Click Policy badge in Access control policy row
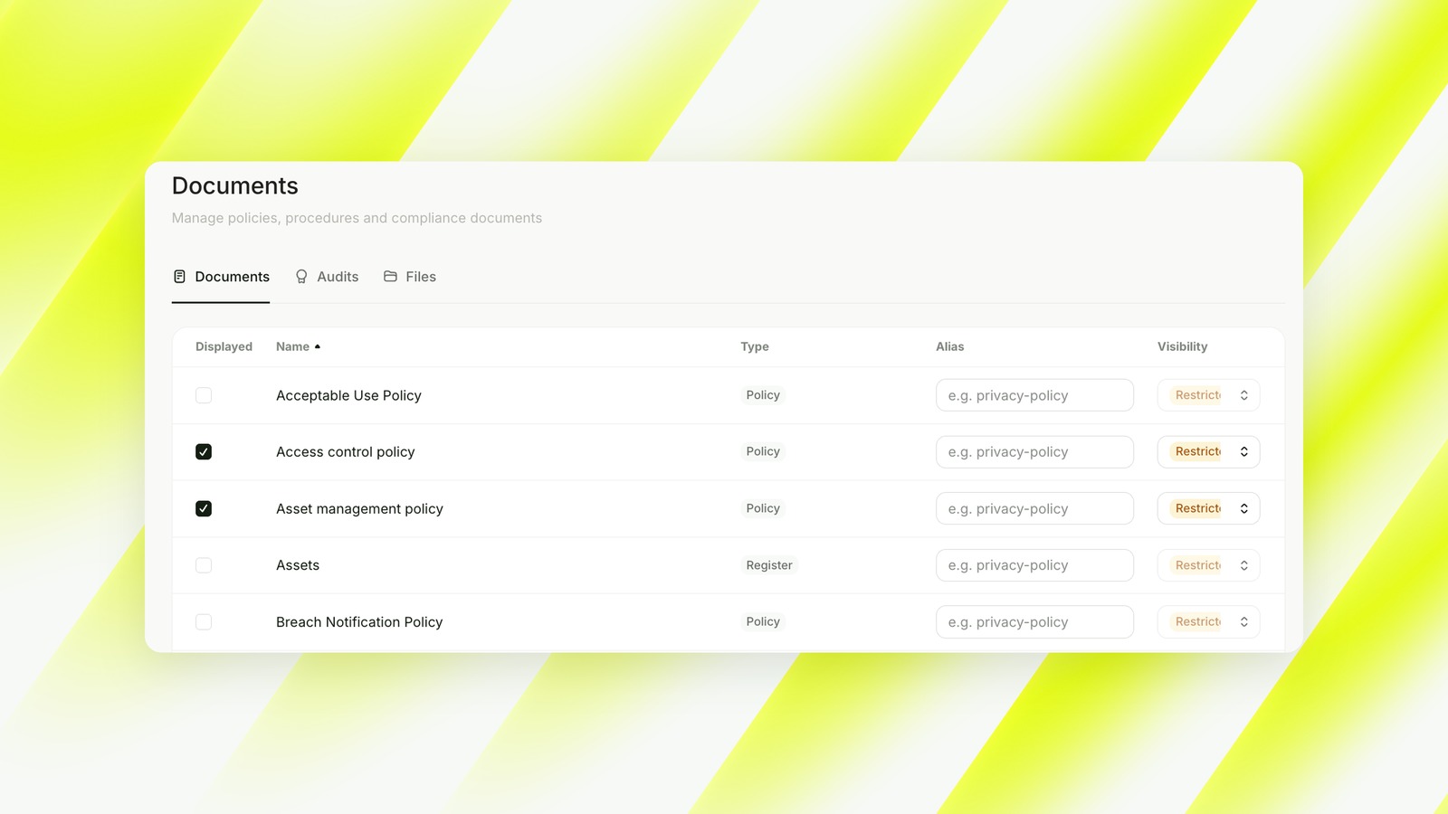The height and width of the screenshot is (814, 1448). 763,451
